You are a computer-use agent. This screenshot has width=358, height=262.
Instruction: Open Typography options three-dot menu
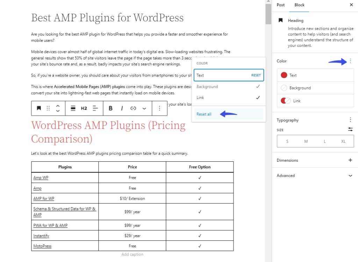pos(350,119)
